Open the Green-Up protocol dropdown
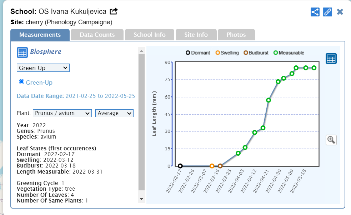Image resolution: width=351 pixels, height=215 pixels. pyautogui.click(x=43, y=68)
